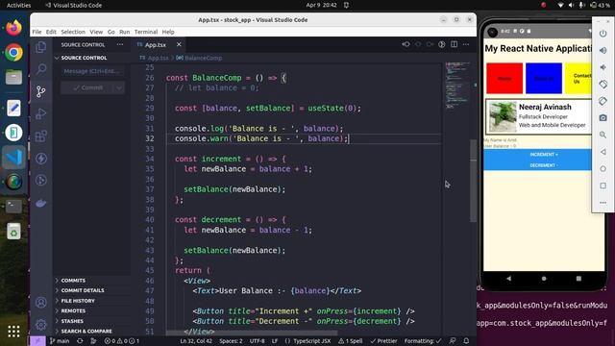This screenshot has width=615, height=346.
Task: Tap the red Home box in app
Action: pyautogui.click(x=504, y=79)
